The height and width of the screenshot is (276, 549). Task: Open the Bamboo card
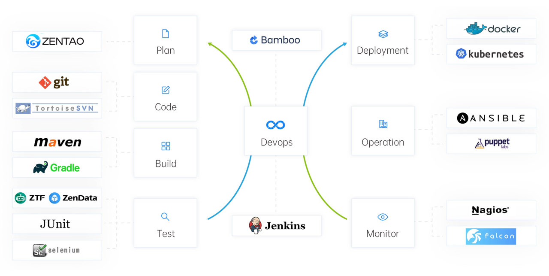pyautogui.click(x=276, y=40)
